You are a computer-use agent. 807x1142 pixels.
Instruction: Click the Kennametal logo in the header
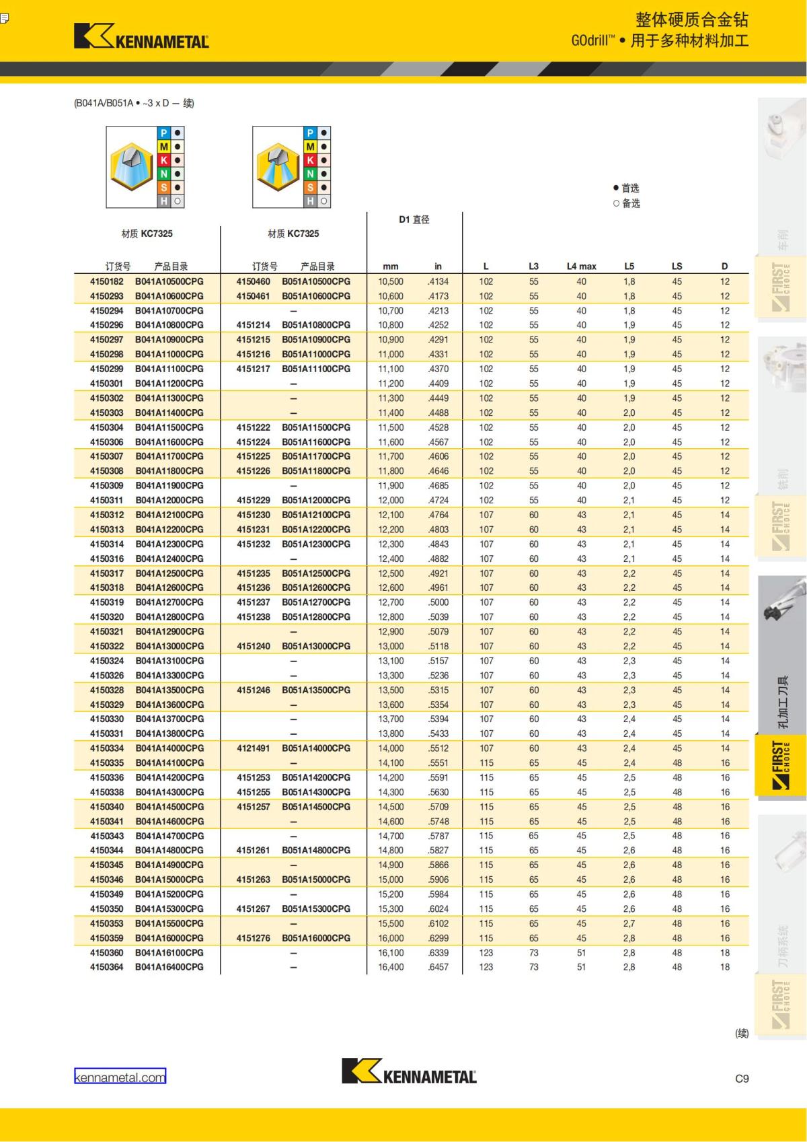tap(141, 36)
